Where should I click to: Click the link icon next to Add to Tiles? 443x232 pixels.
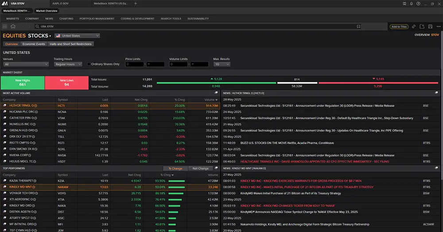click(414, 27)
